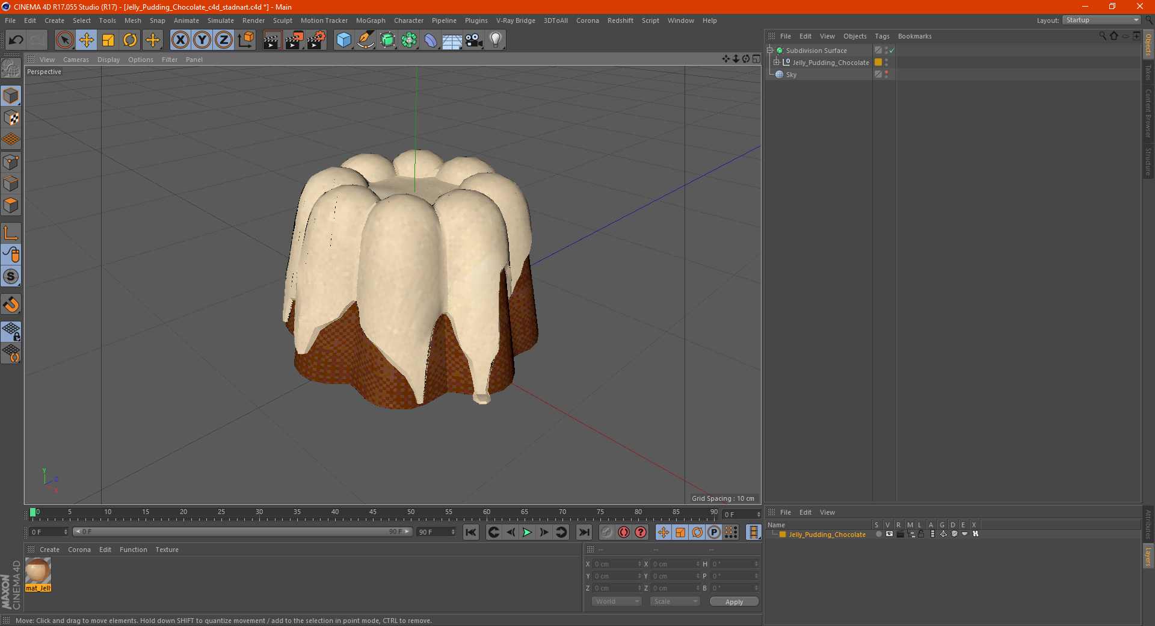The width and height of the screenshot is (1155, 626).
Task: Go to end of animation
Action: (584, 532)
